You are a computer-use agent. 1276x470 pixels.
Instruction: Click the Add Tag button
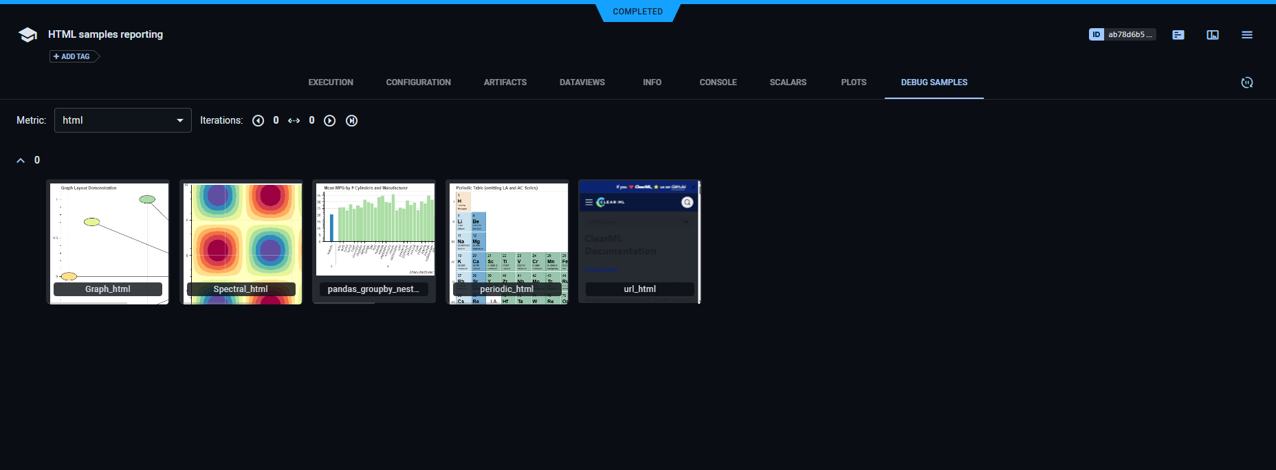pyautogui.click(x=72, y=56)
